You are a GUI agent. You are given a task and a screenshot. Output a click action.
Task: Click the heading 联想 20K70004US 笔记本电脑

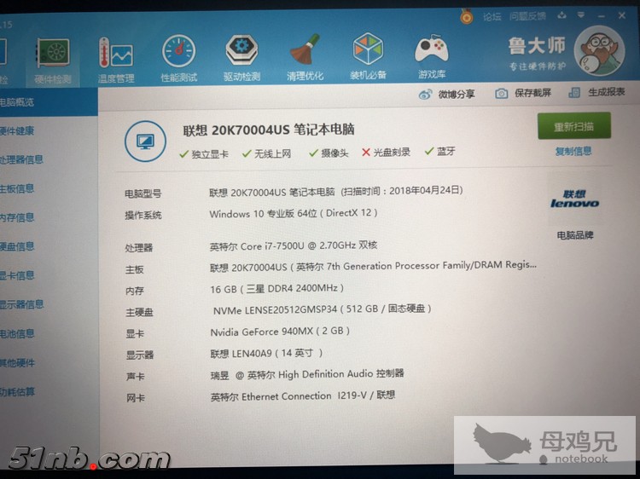269,130
